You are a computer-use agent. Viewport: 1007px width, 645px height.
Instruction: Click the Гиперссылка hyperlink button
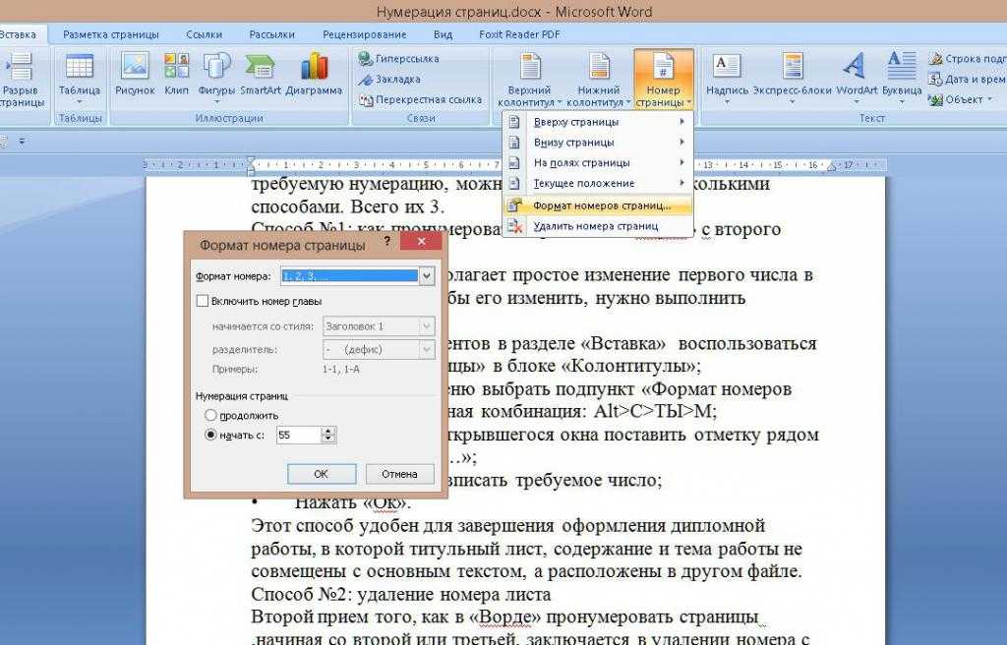(399, 58)
